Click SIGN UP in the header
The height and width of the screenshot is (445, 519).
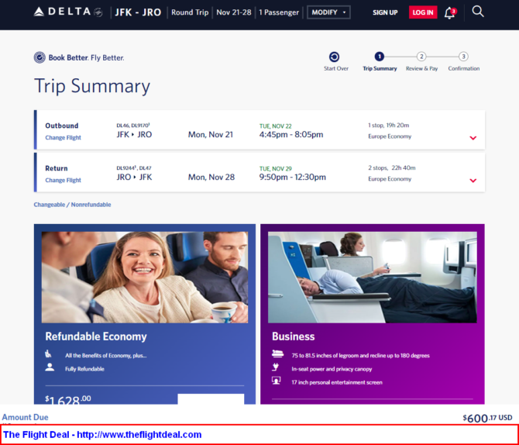pyautogui.click(x=385, y=12)
